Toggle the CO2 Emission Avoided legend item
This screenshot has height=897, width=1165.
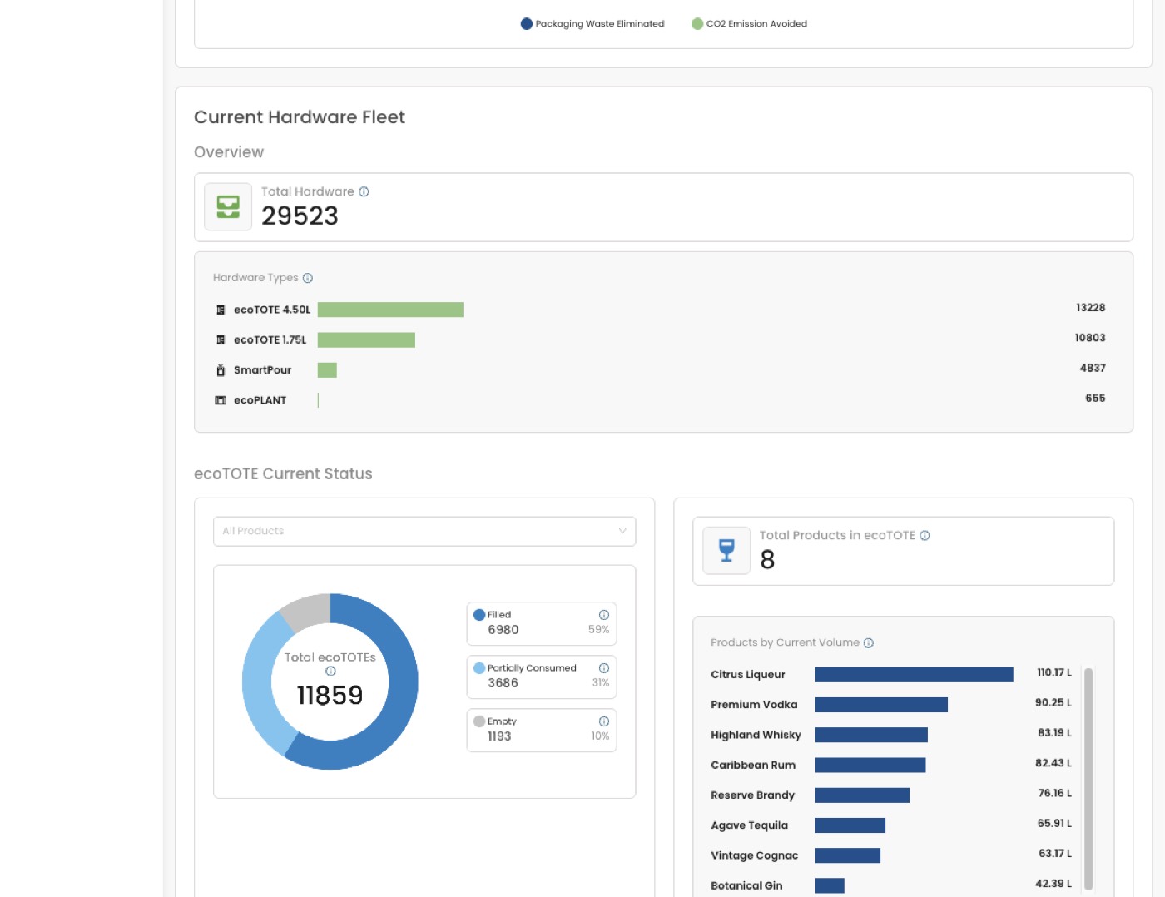coord(749,23)
